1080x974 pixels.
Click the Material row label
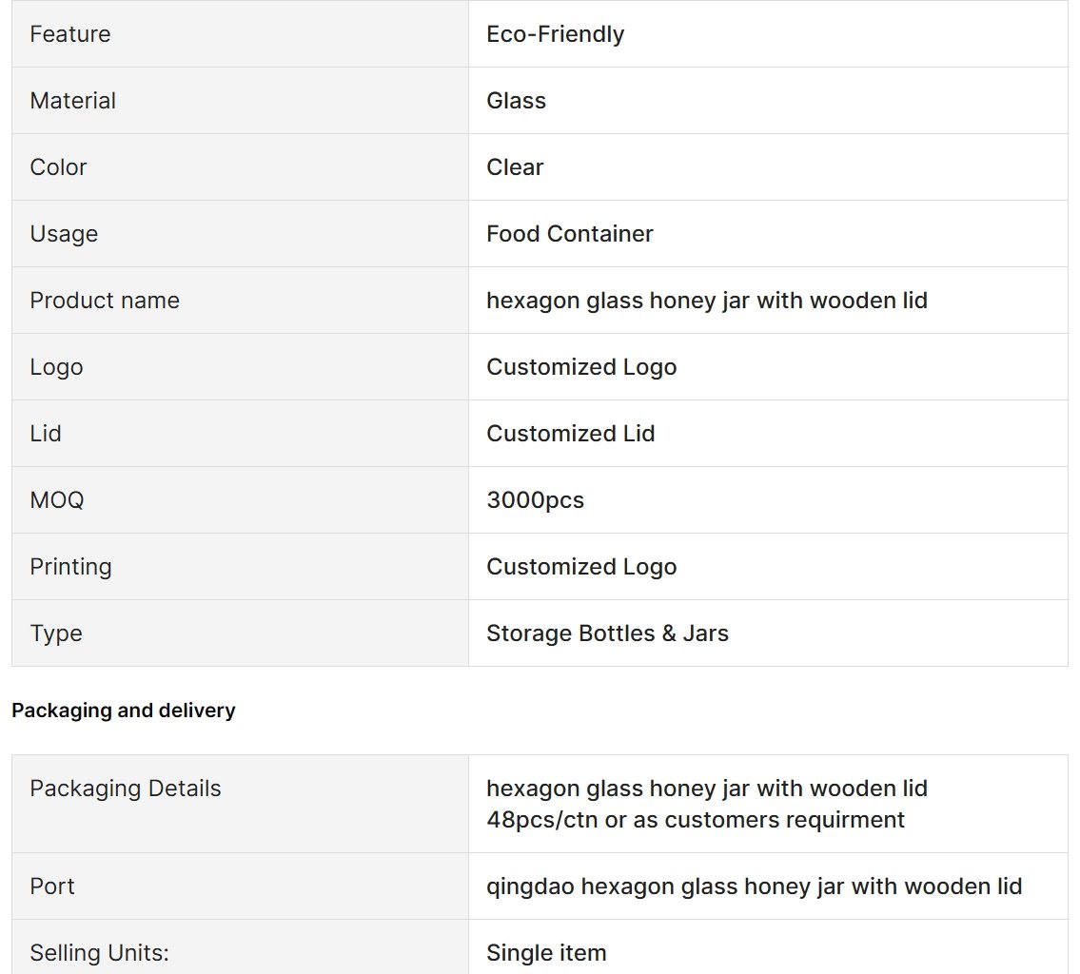click(x=72, y=101)
